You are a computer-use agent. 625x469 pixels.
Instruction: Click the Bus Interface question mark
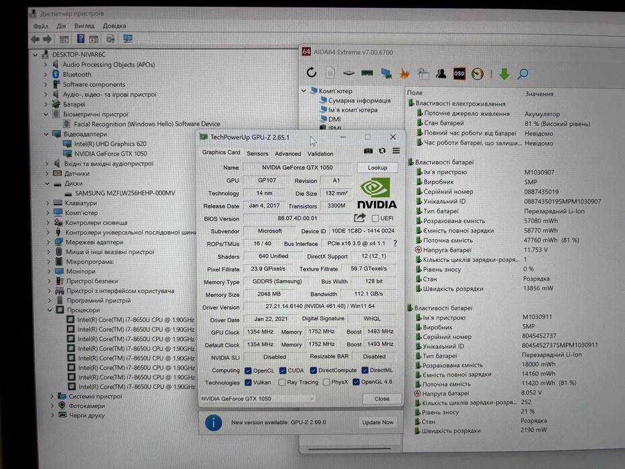pyautogui.click(x=395, y=243)
